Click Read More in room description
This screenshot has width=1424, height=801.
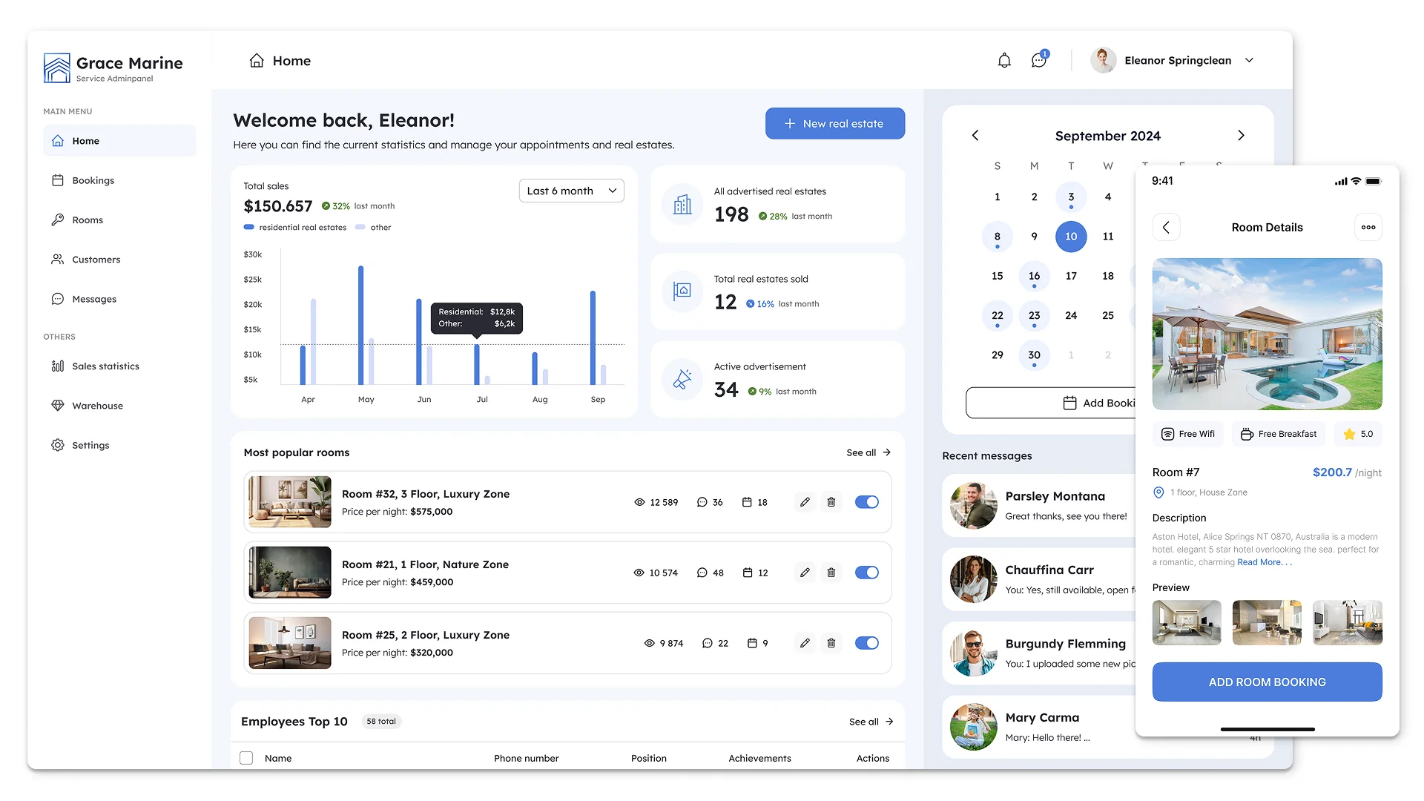pyautogui.click(x=1264, y=562)
